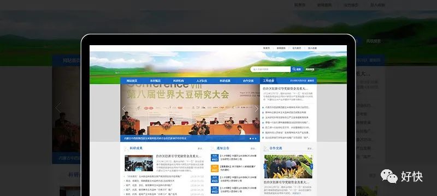Open the 科研机构 navigation tab

(x=179, y=81)
